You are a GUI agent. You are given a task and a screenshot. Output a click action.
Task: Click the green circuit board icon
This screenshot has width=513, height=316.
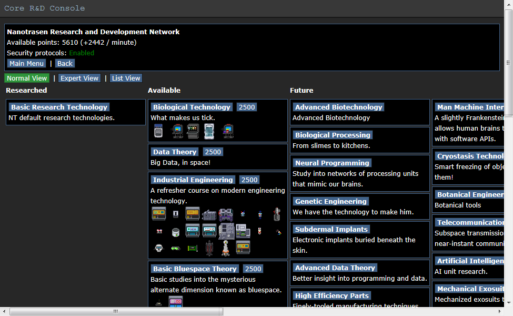tap(193, 249)
